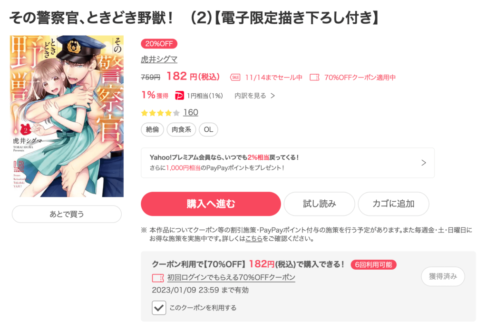Viewport: 487px width, 332px height.
Task: Click the 20%OFF badge
Action: tap(159, 44)
